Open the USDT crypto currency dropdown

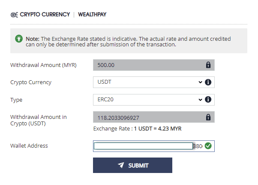pyautogui.click(x=146, y=82)
